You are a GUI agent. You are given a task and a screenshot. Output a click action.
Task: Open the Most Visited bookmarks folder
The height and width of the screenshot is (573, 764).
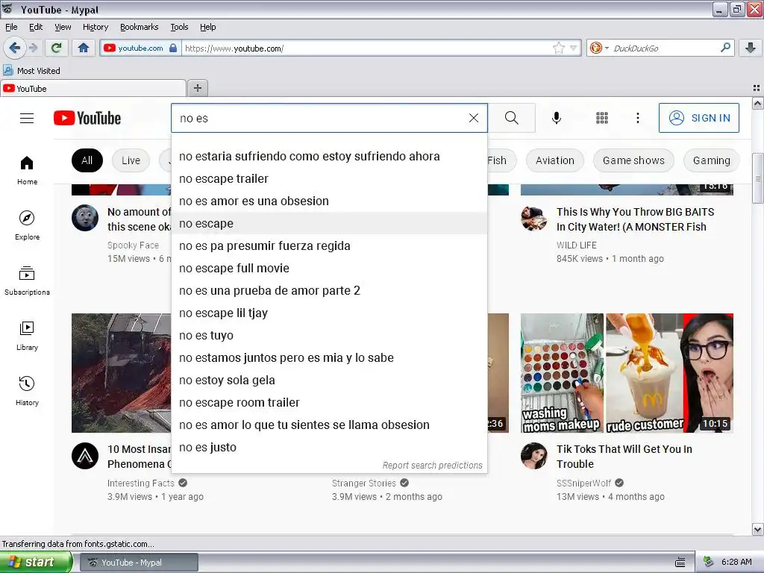click(31, 71)
